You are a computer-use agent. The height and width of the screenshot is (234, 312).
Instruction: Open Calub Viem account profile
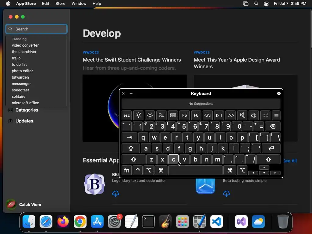pos(23,204)
